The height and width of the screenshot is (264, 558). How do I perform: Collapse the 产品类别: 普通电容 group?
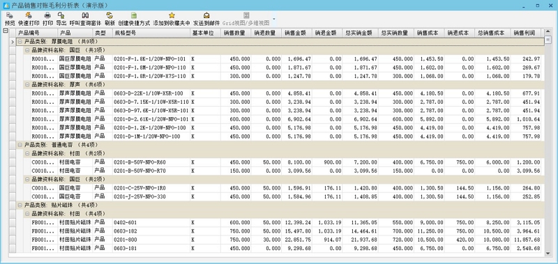[x=20, y=145]
